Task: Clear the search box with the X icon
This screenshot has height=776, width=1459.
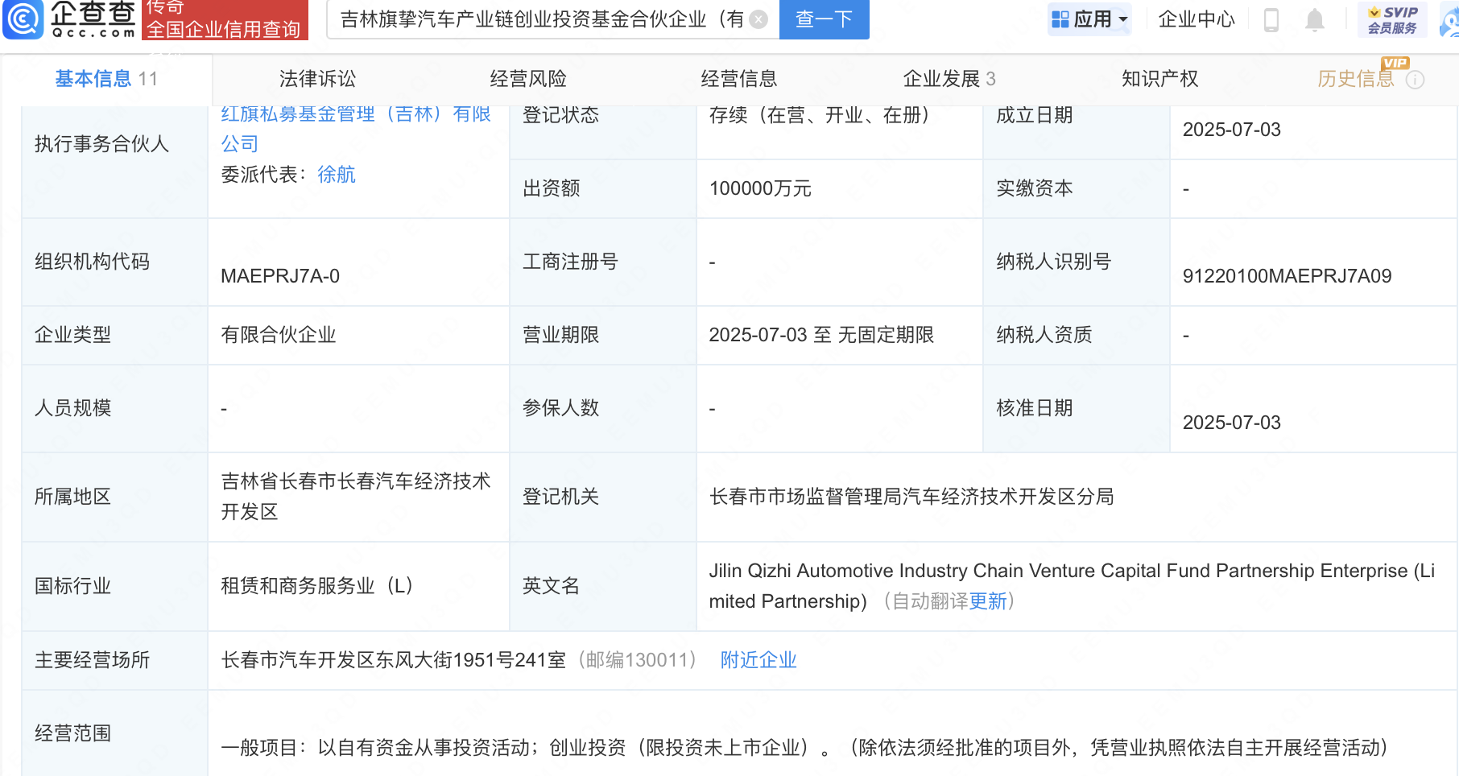Action: pyautogui.click(x=758, y=19)
